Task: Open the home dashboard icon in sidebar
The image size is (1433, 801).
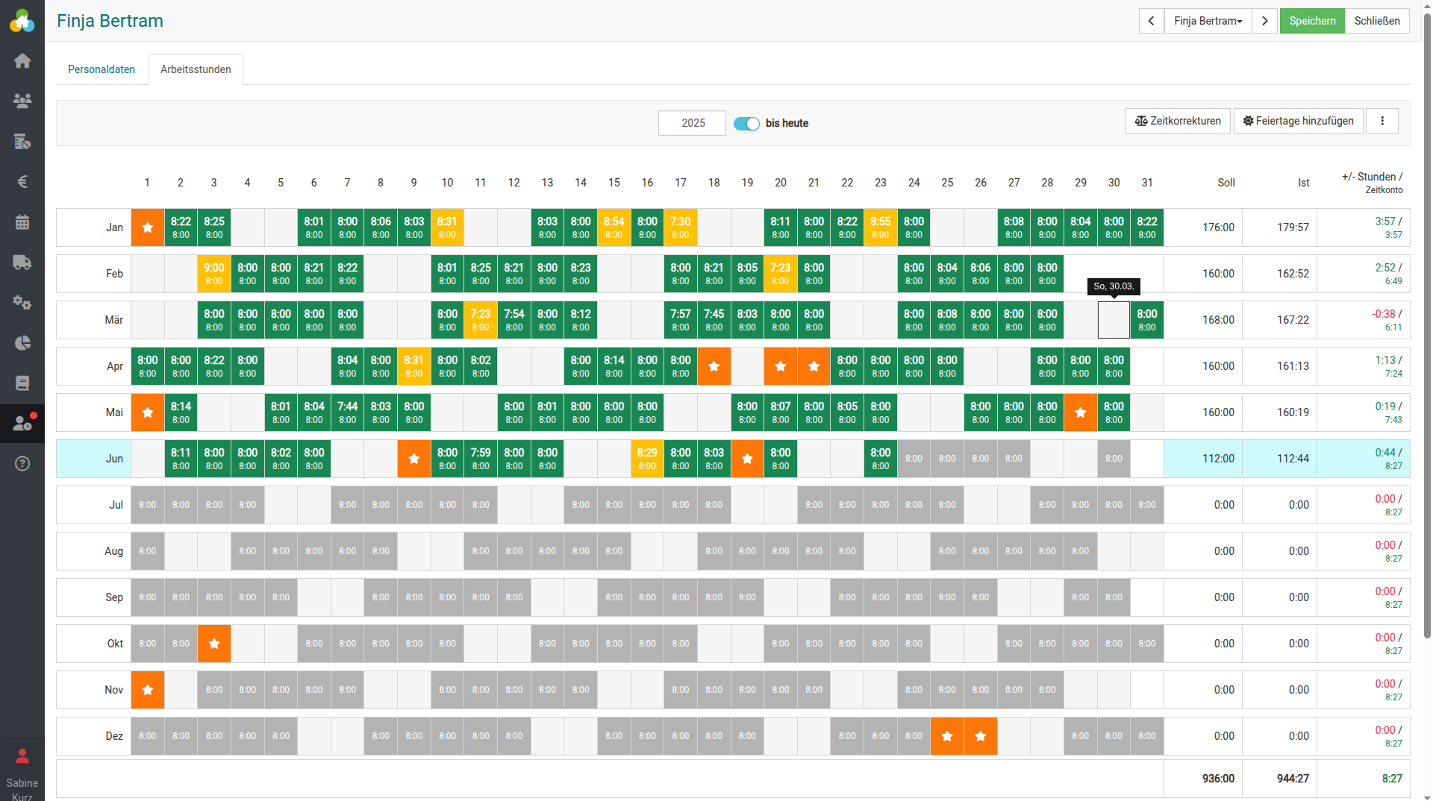Action: pyautogui.click(x=22, y=60)
